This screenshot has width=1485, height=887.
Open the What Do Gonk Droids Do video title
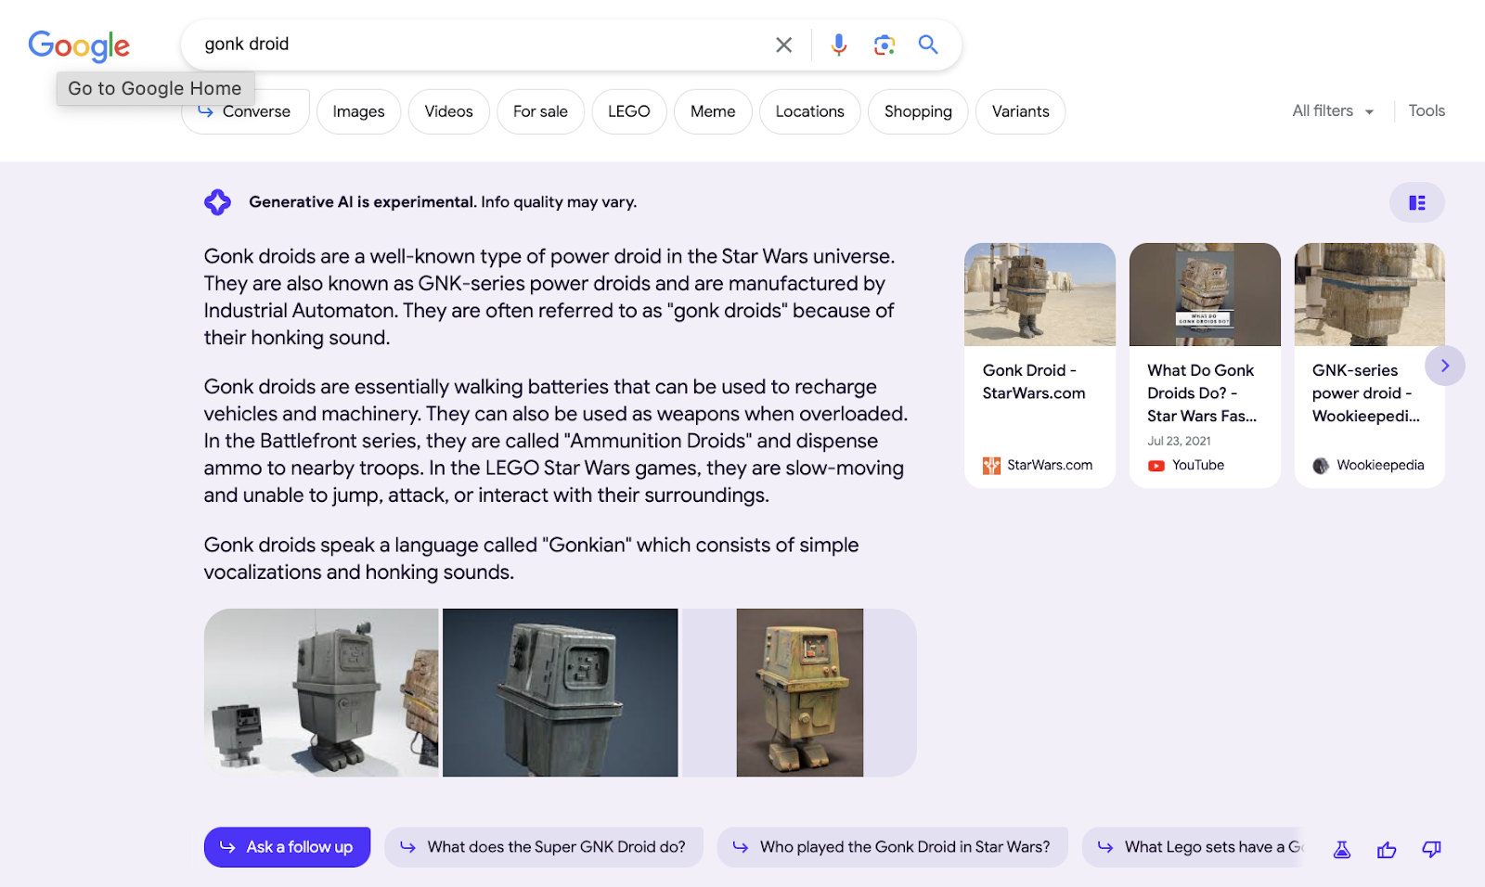1201,392
